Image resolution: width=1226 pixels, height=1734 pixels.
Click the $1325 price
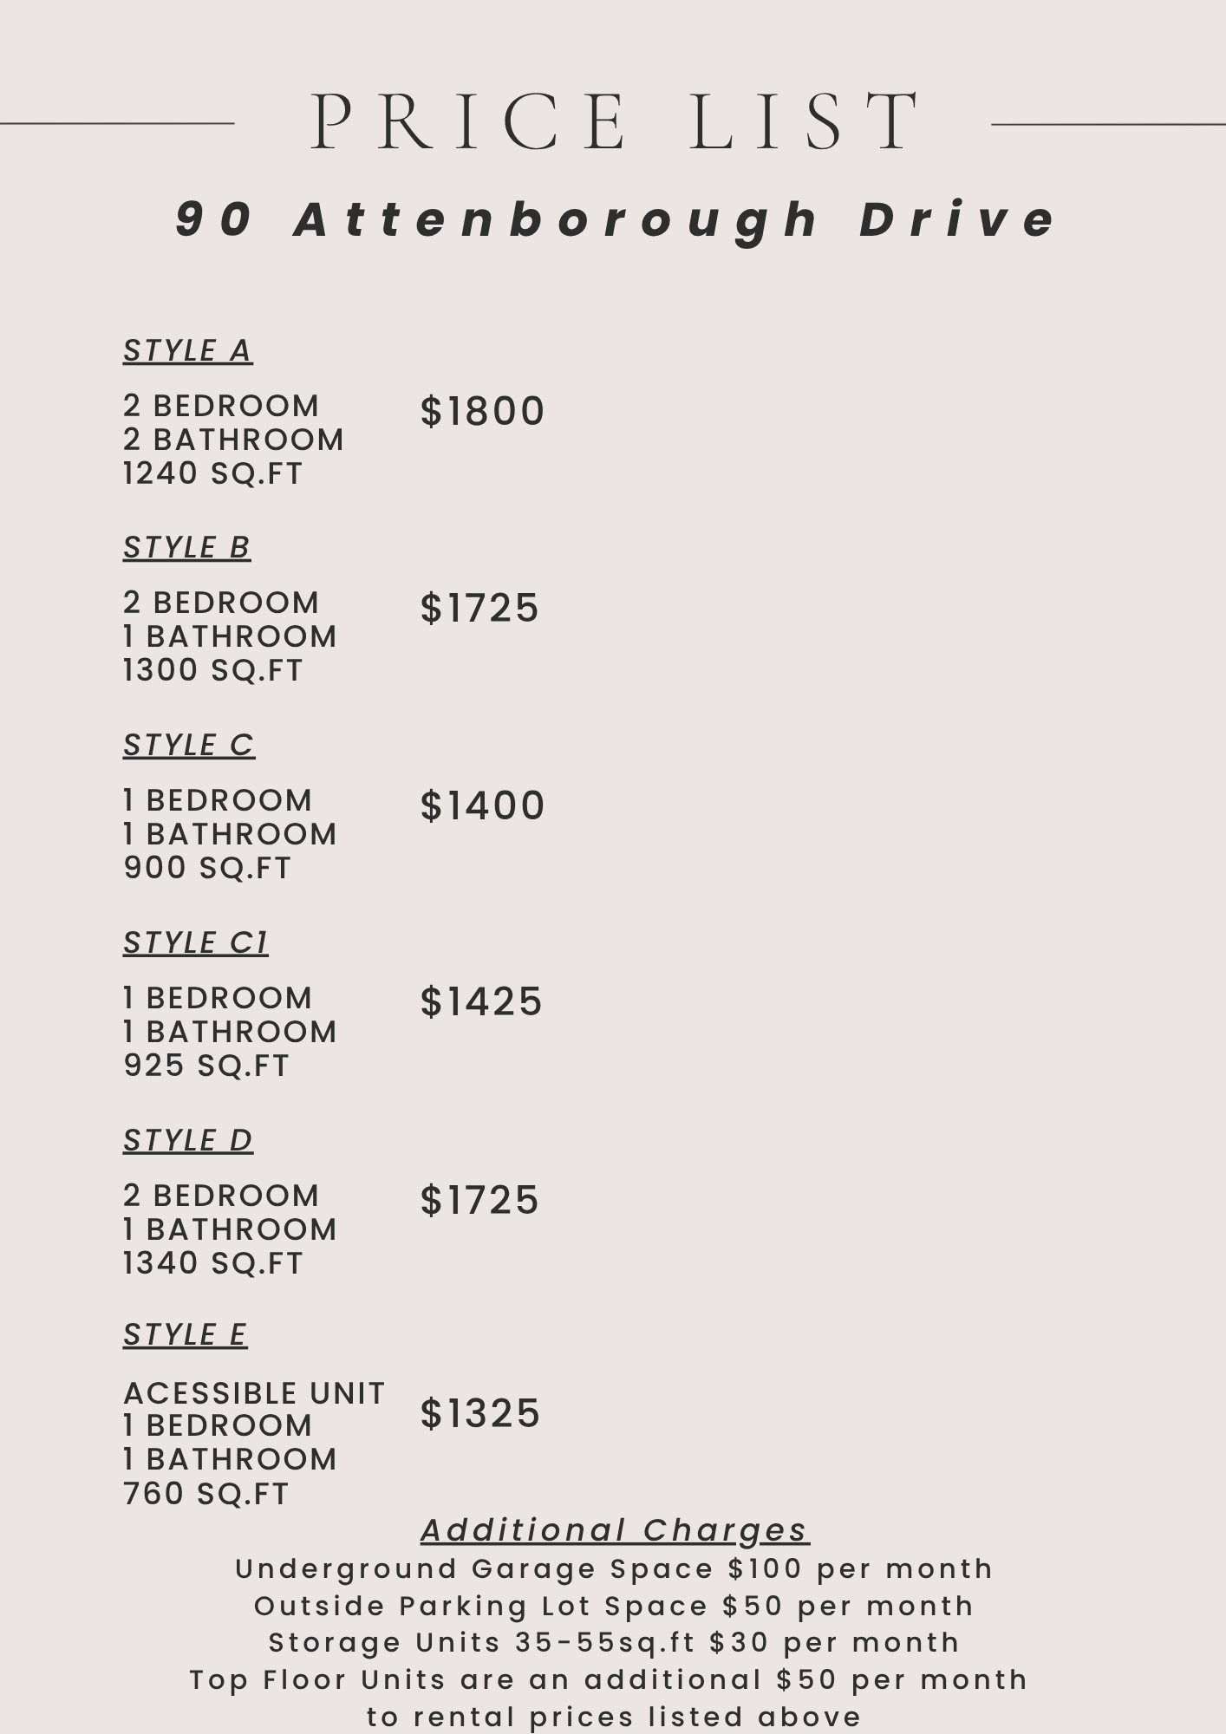pos(480,1413)
